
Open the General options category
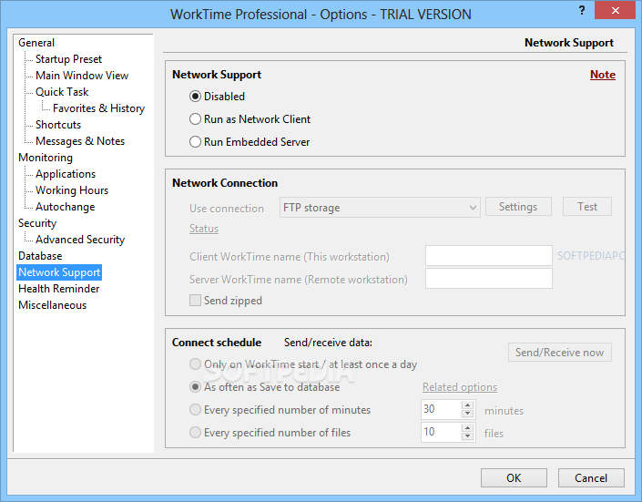tap(36, 43)
